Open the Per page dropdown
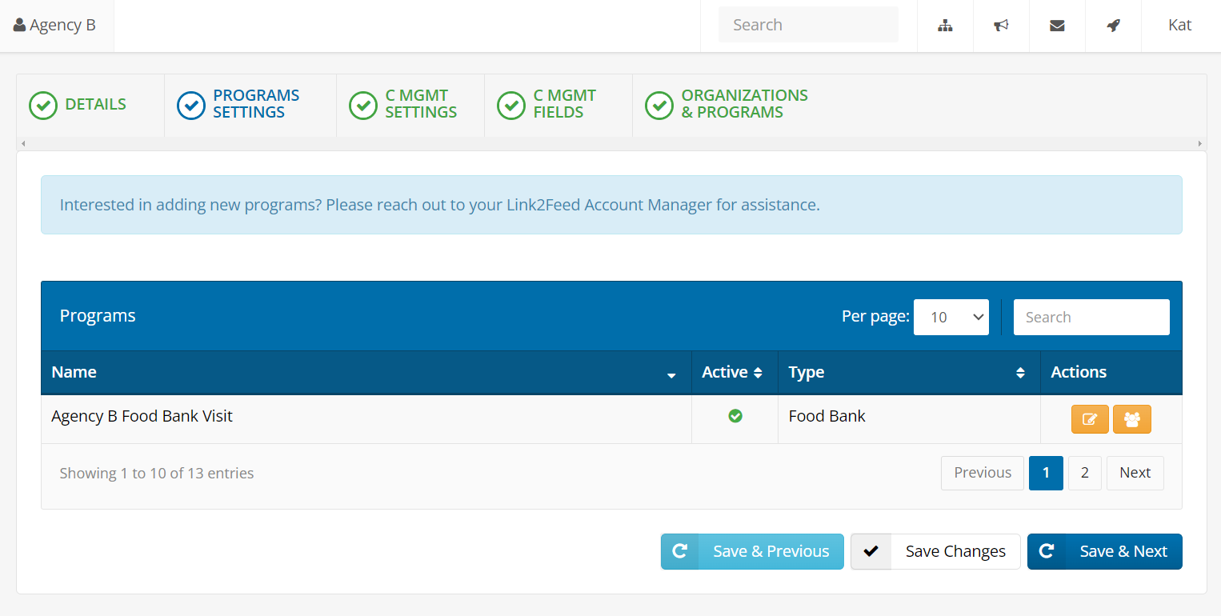 pos(951,318)
